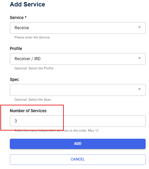Screen dimensions: 149x169
Task: Click the 'Number of Services' label
Action: pos(28,111)
